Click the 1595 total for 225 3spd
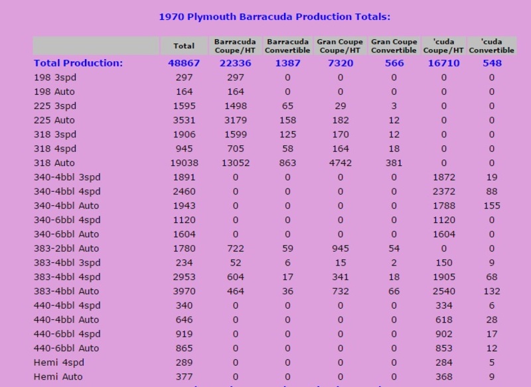Screen dimensions: 531x387 185,106
